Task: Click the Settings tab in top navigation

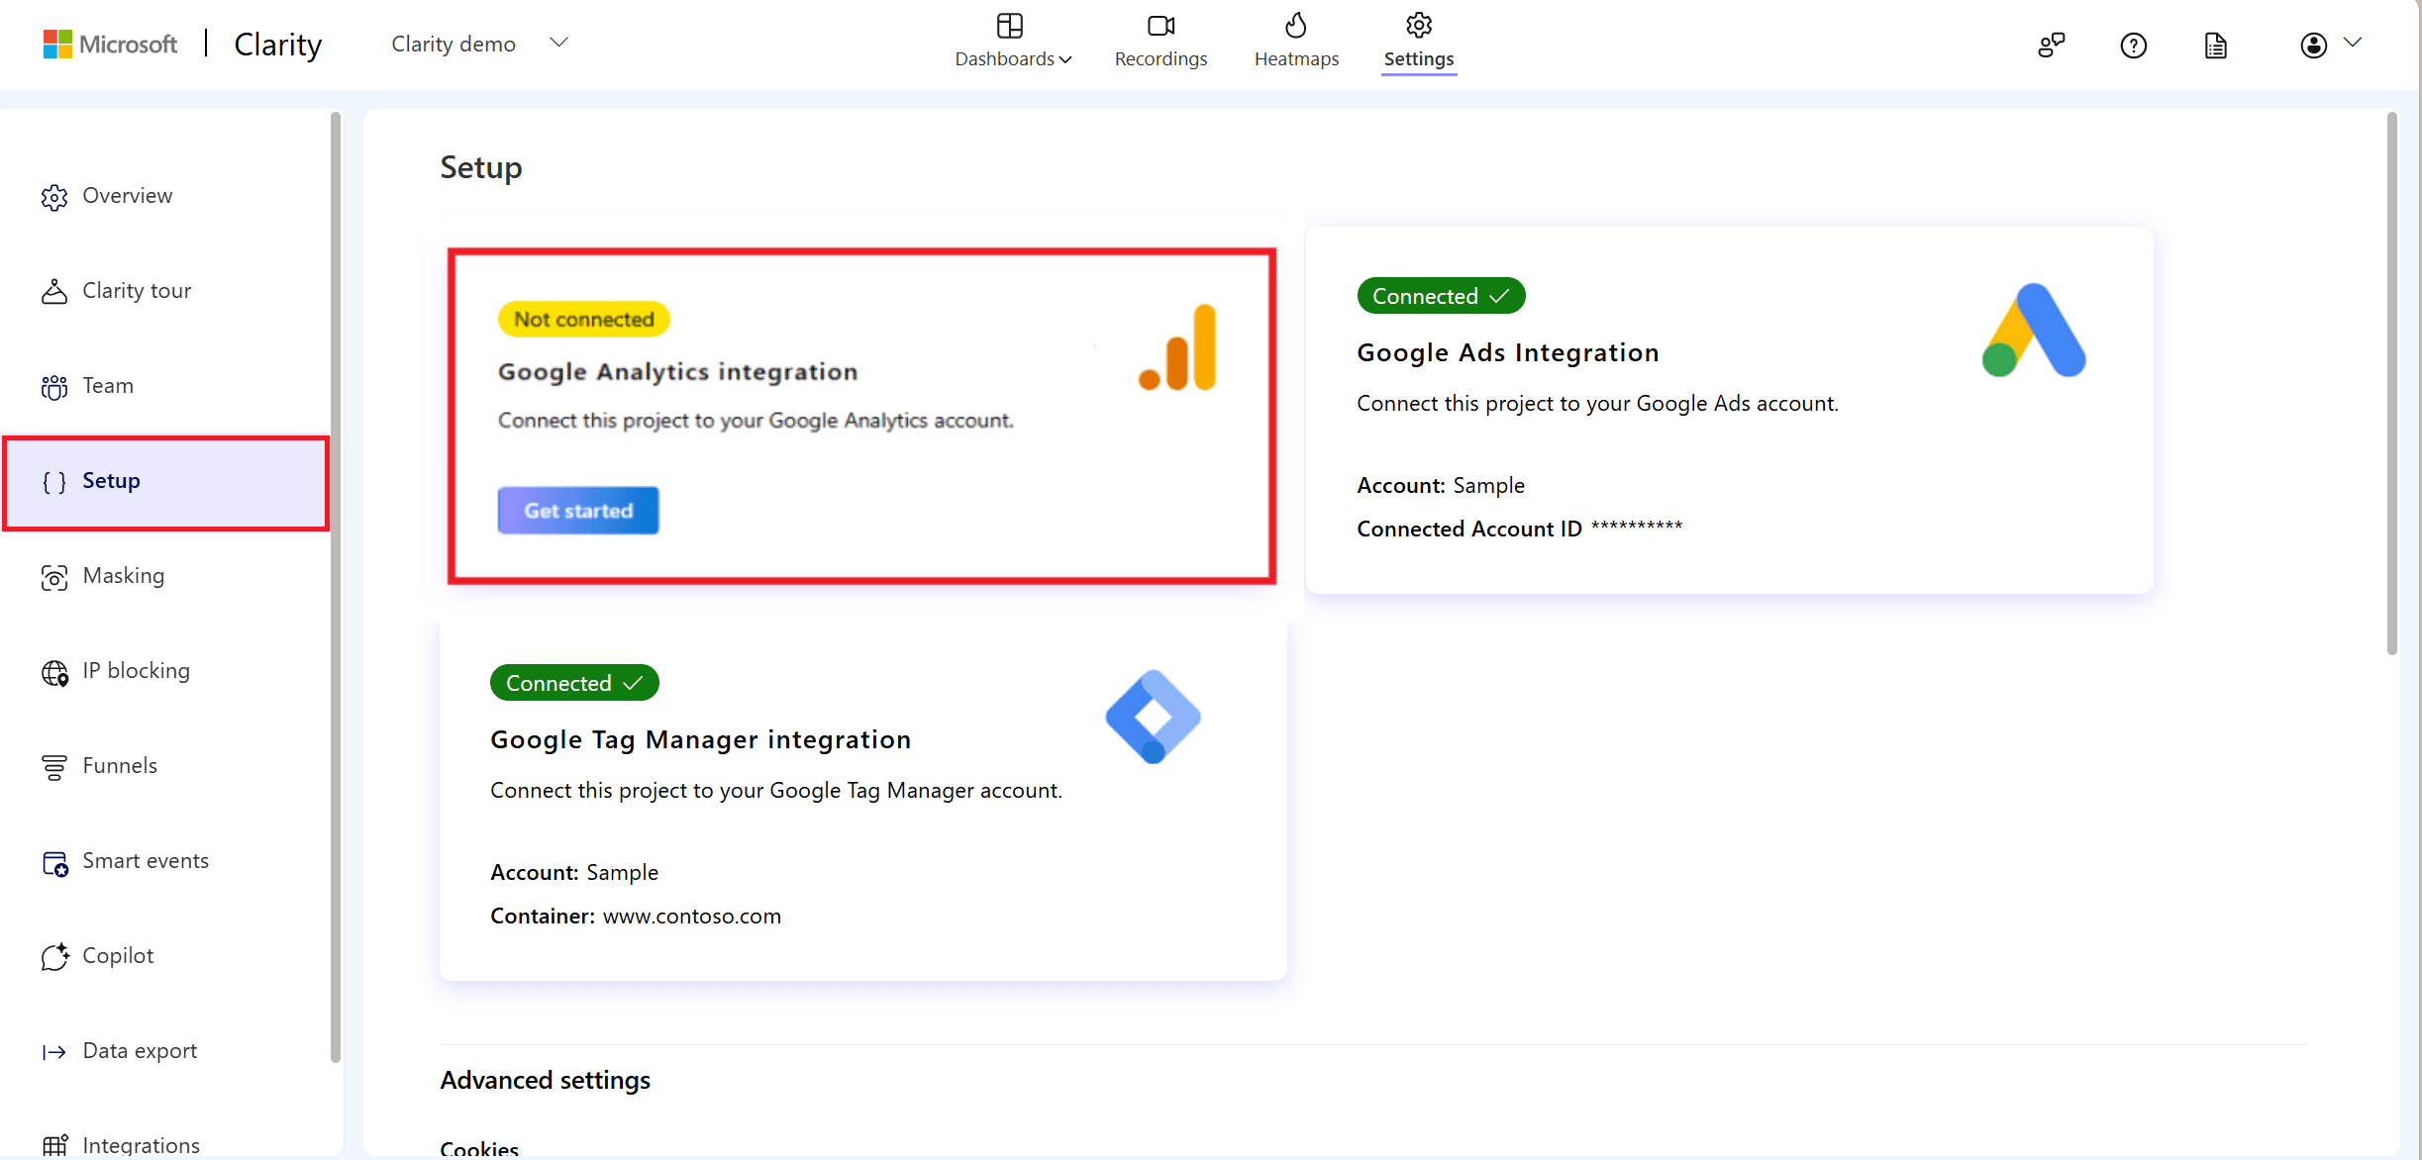Action: [x=1418, y=42]
